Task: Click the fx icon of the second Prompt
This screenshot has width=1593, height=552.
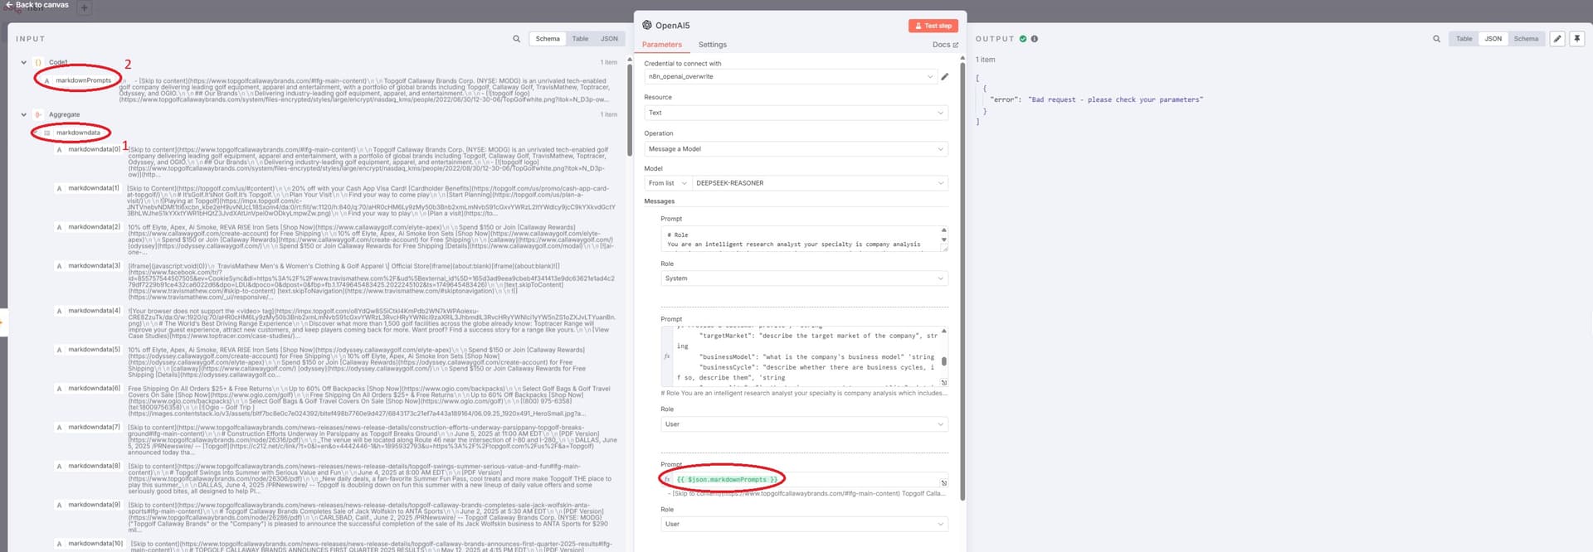Action: pyautogui.click(x=666, y=356)
